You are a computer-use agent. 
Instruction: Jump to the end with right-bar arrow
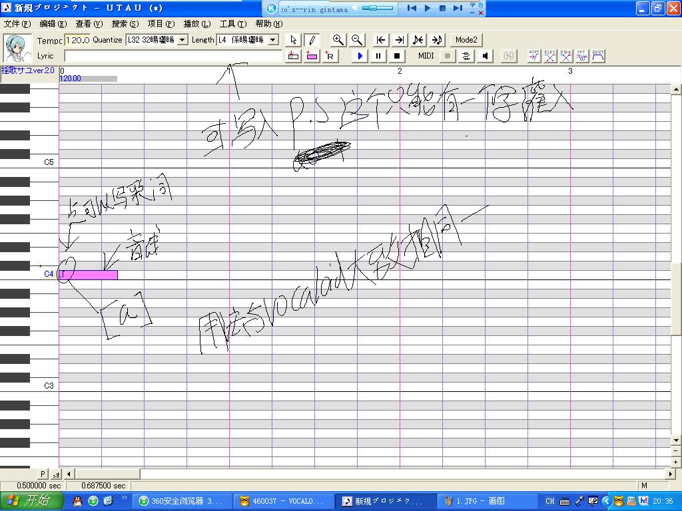[400, 40]
